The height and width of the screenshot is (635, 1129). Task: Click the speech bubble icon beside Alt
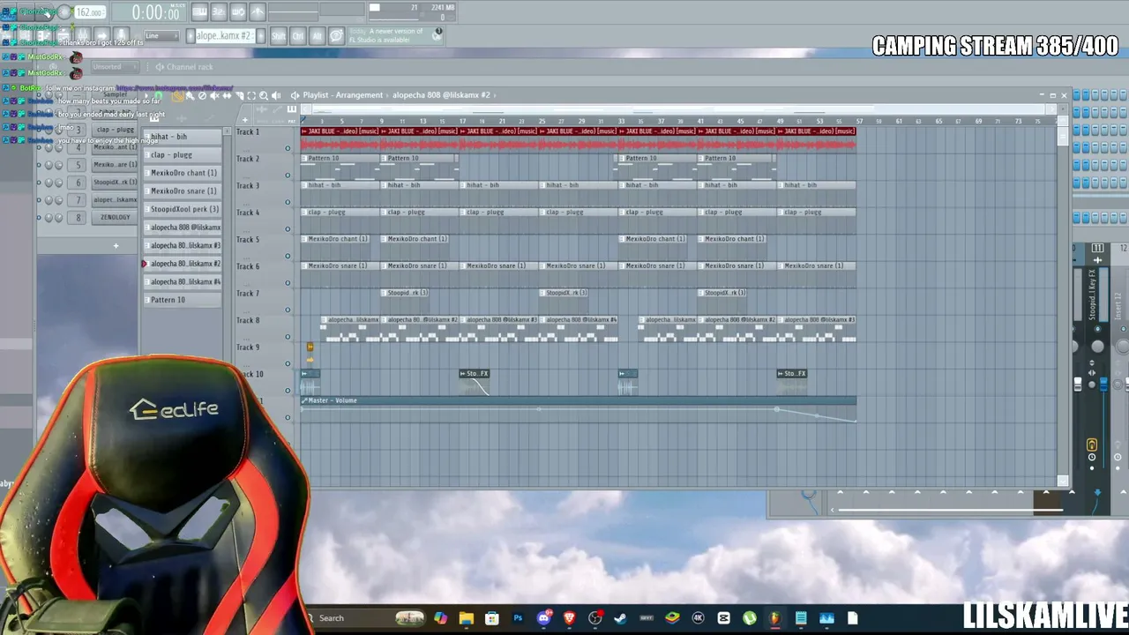[x=336, y=35]
